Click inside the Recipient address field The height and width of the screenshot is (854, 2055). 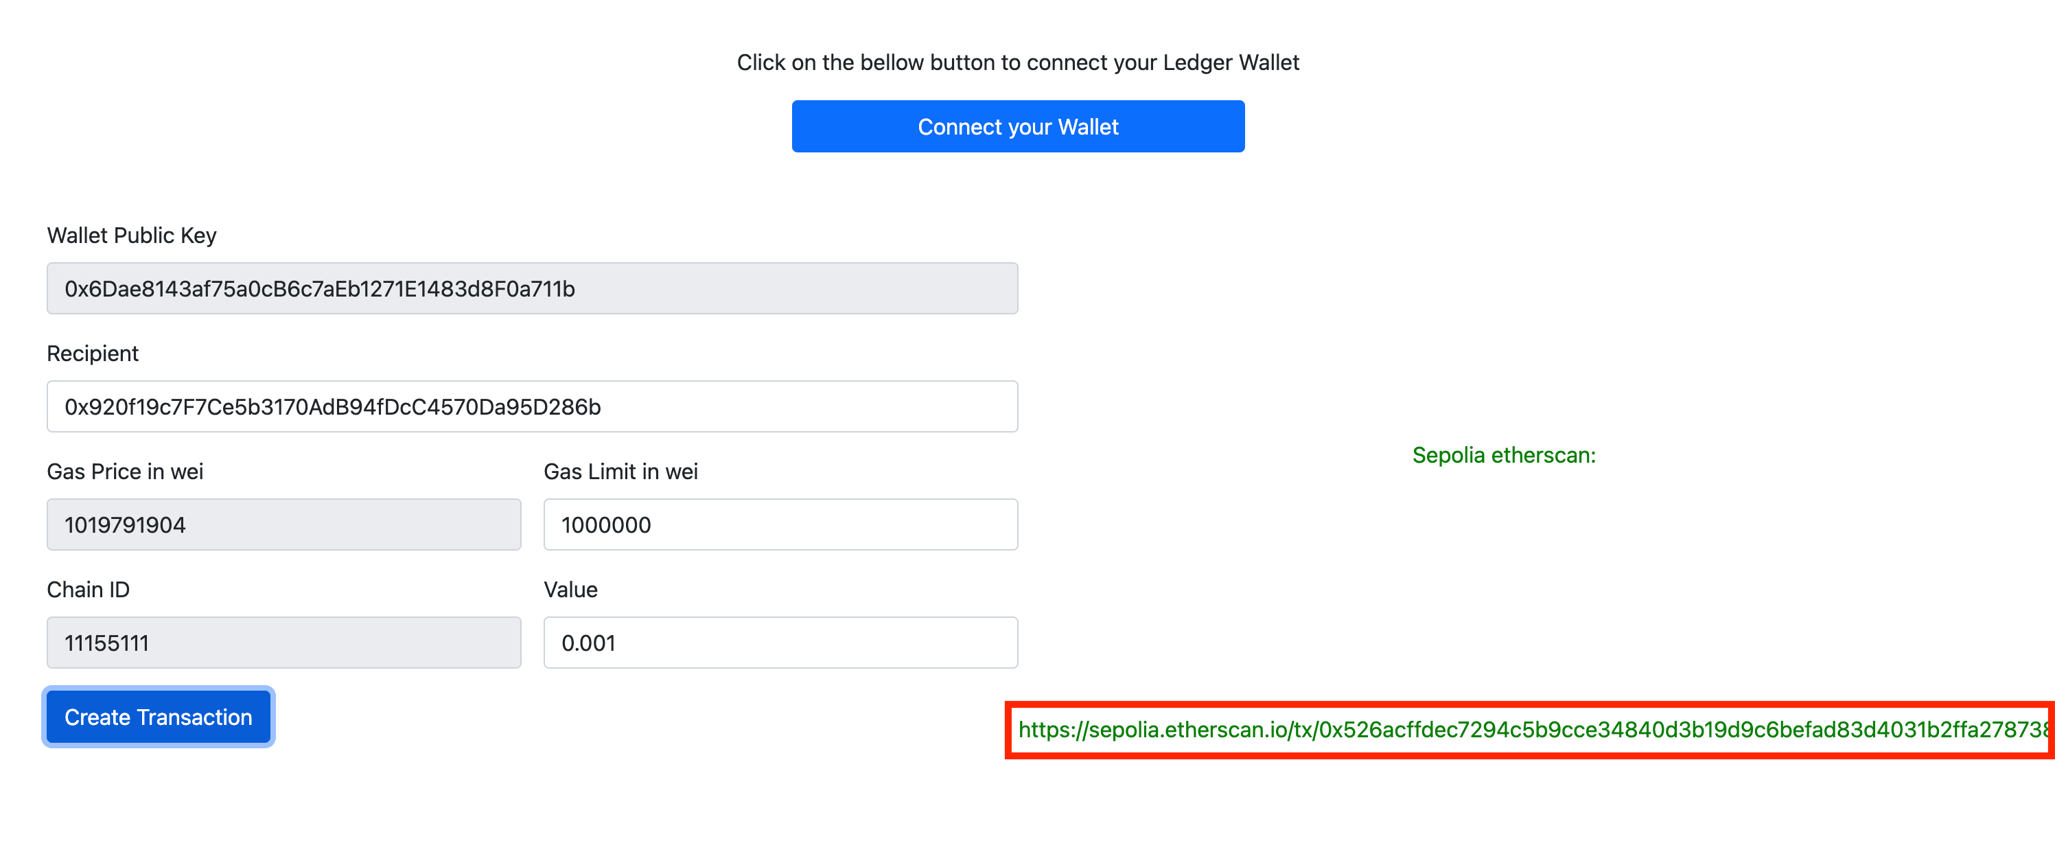click(x=532, y=406)
